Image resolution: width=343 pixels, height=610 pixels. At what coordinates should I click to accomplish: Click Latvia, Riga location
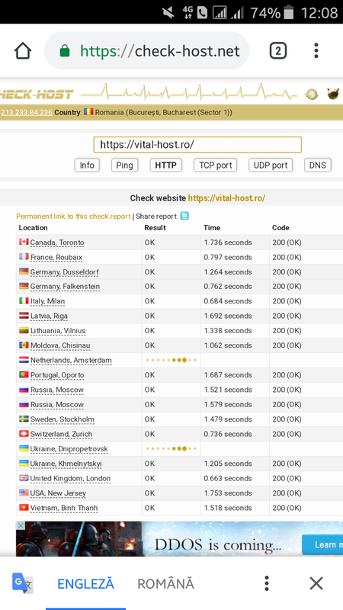pos(49,316)
